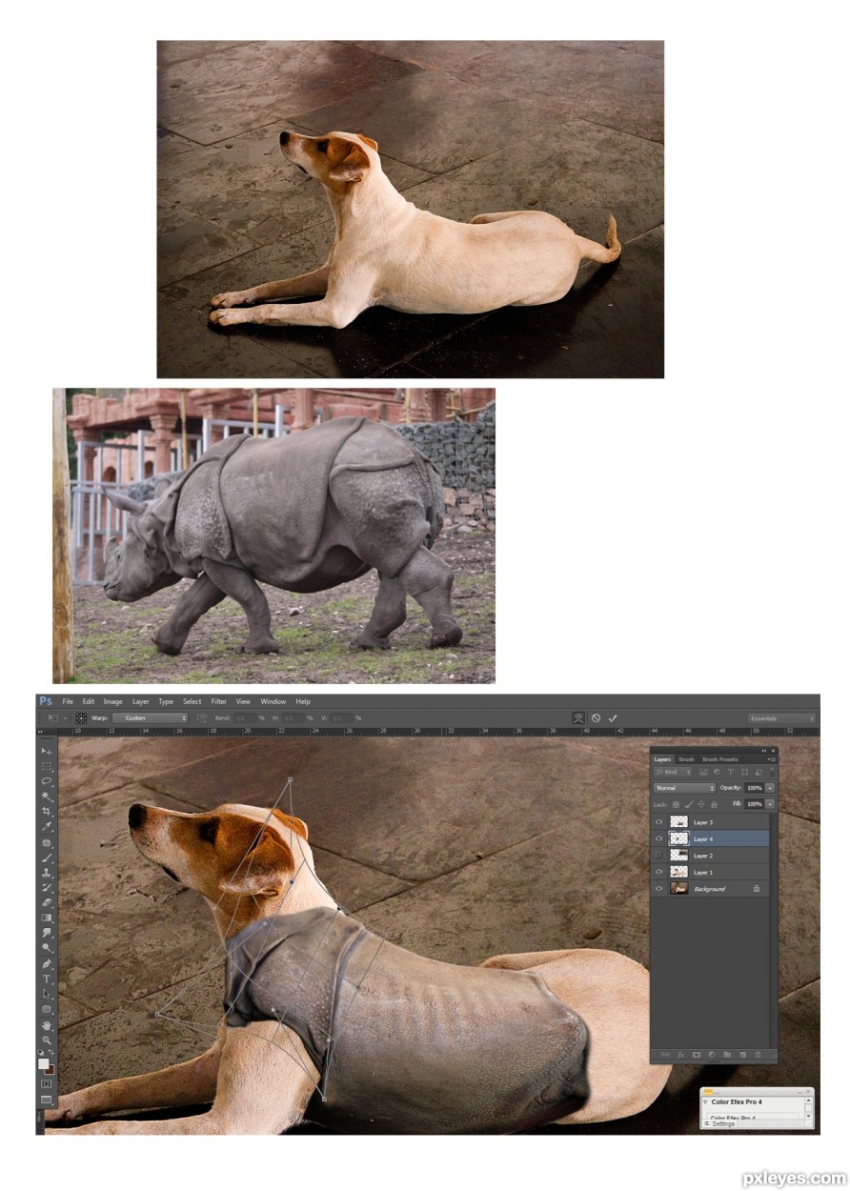Hide Layer 3 via eye icon
The image size is (850, 1191).
click(658, 821)
